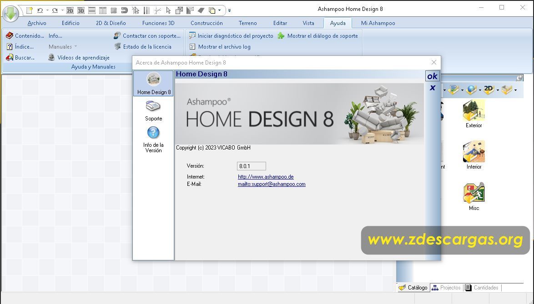Open the Mi Ashampoo ribbon tab
The width and height of the screenshot is (534, 304).
coord(378,23)
